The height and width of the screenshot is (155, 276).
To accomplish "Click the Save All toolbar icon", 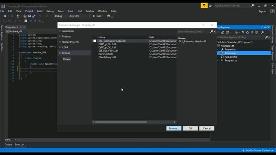I will [34, 16].
